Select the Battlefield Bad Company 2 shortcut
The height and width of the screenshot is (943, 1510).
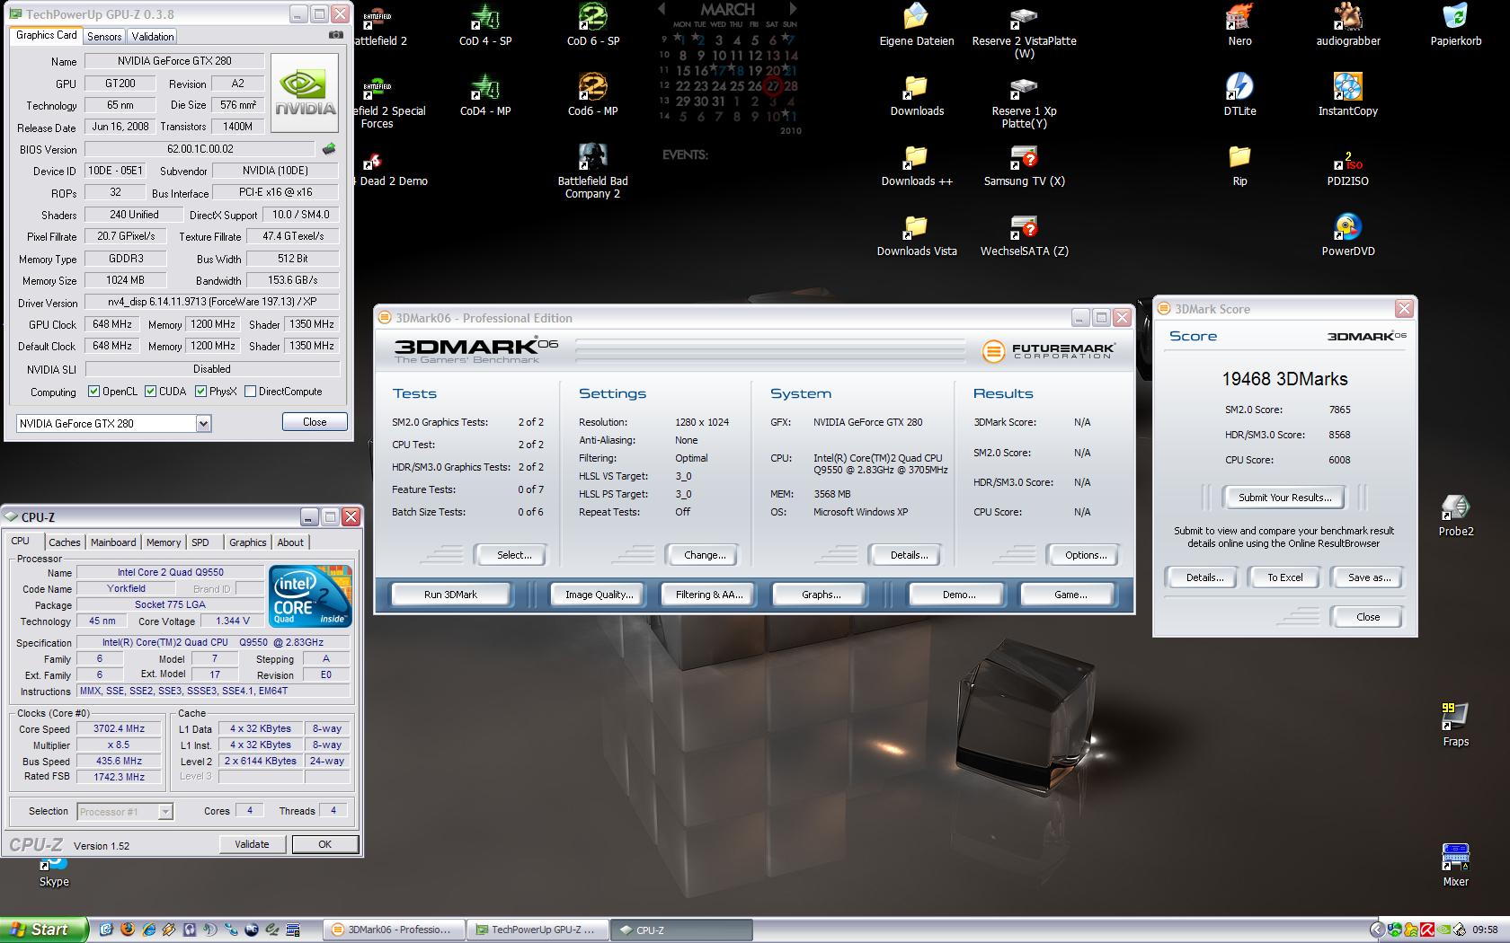[x=593, y=172]
